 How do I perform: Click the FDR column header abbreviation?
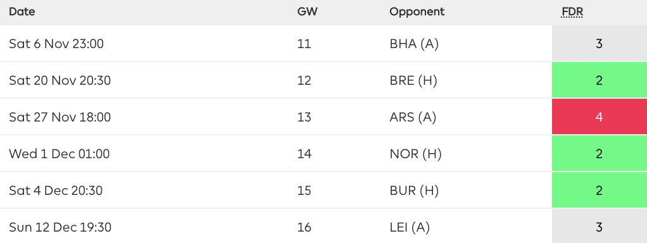[x=572, y=12]
